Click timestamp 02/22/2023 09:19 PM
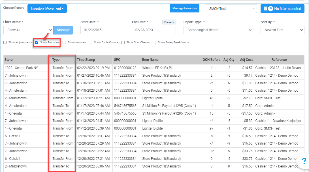 93,68
